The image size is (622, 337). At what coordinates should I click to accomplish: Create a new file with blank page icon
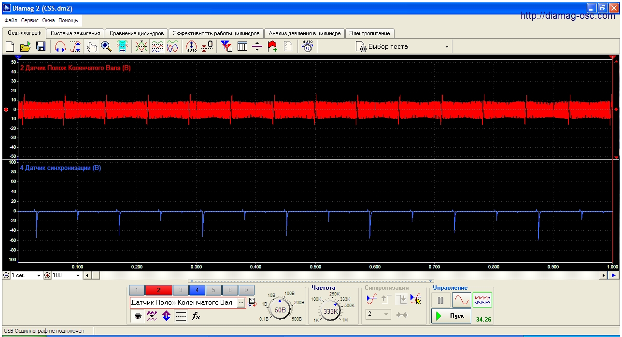(x=10, y=47)
